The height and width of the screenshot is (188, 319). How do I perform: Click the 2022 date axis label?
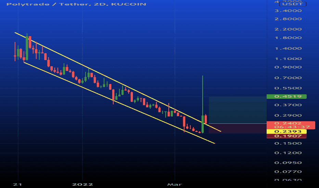(82, 185)
